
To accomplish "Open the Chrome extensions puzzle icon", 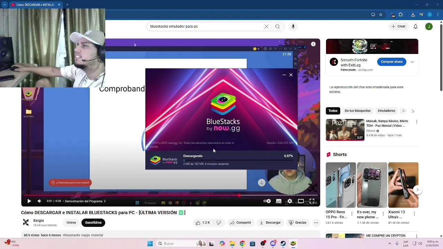I will tap(401, 15).
